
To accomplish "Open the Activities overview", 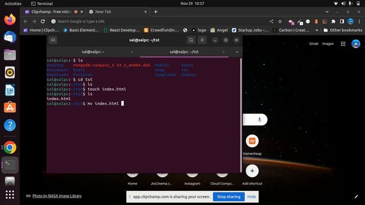I will 13,3.
